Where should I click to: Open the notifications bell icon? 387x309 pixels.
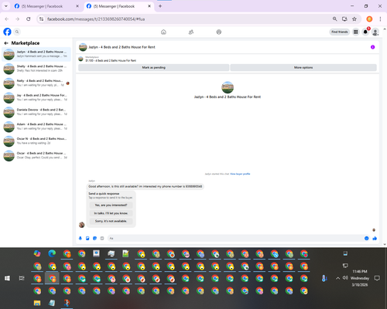pos(365,32)
